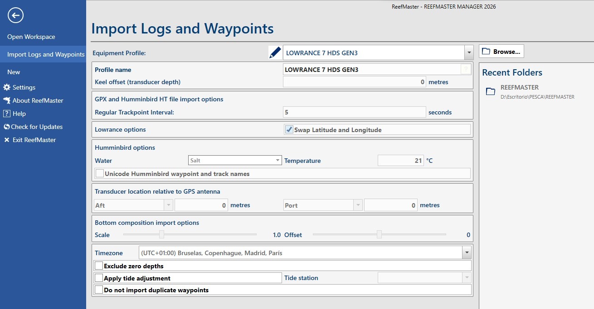
Task: Open the Timezone dropdown
Action: pos(467,252)
